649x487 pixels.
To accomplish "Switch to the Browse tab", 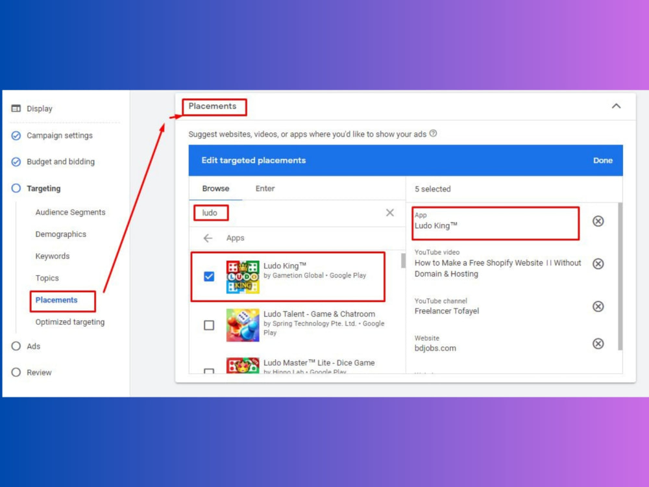I will point(215,188).
